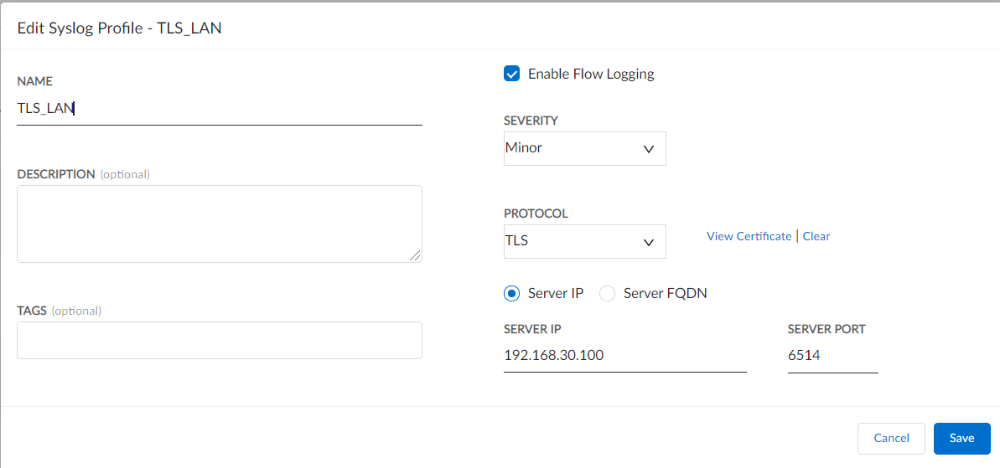Select the Server IP radio button
Image resolution: width=1000 pixels, height=468 pixels.
(x=512, y=293)
